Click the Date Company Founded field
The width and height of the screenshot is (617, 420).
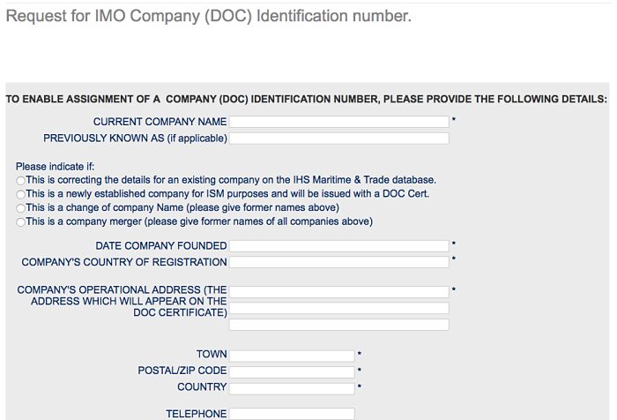(x=339, y=246)
